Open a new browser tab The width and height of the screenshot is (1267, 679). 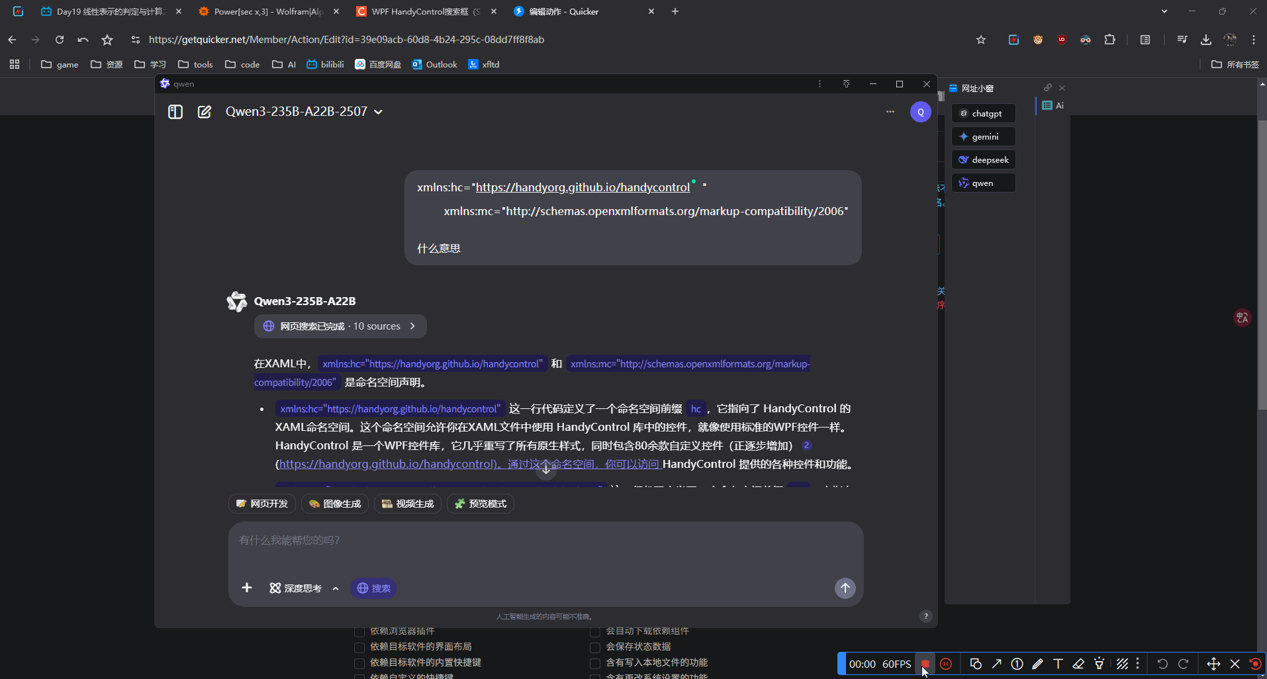[675, 11]
